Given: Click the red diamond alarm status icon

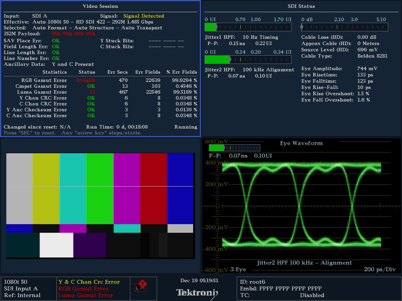Looking at the screenshot, I should (x=141, y=286).
